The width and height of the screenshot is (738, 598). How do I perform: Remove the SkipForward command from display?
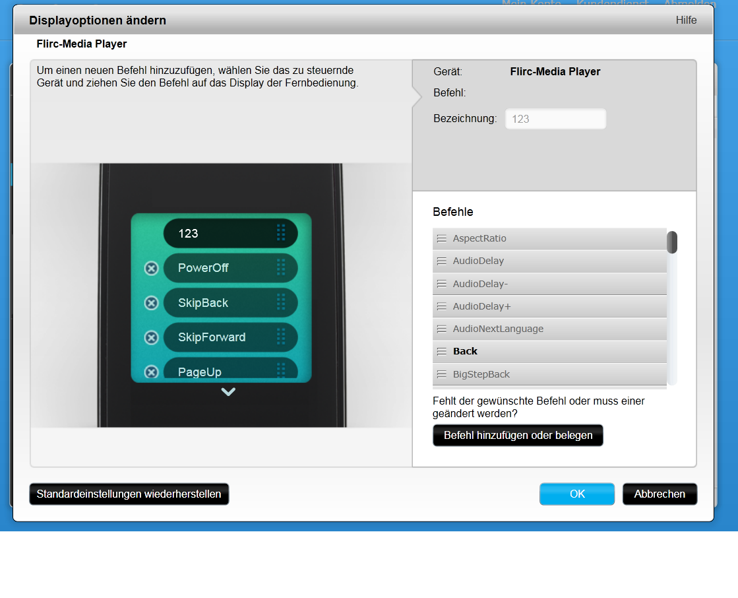tap(151, 337)
